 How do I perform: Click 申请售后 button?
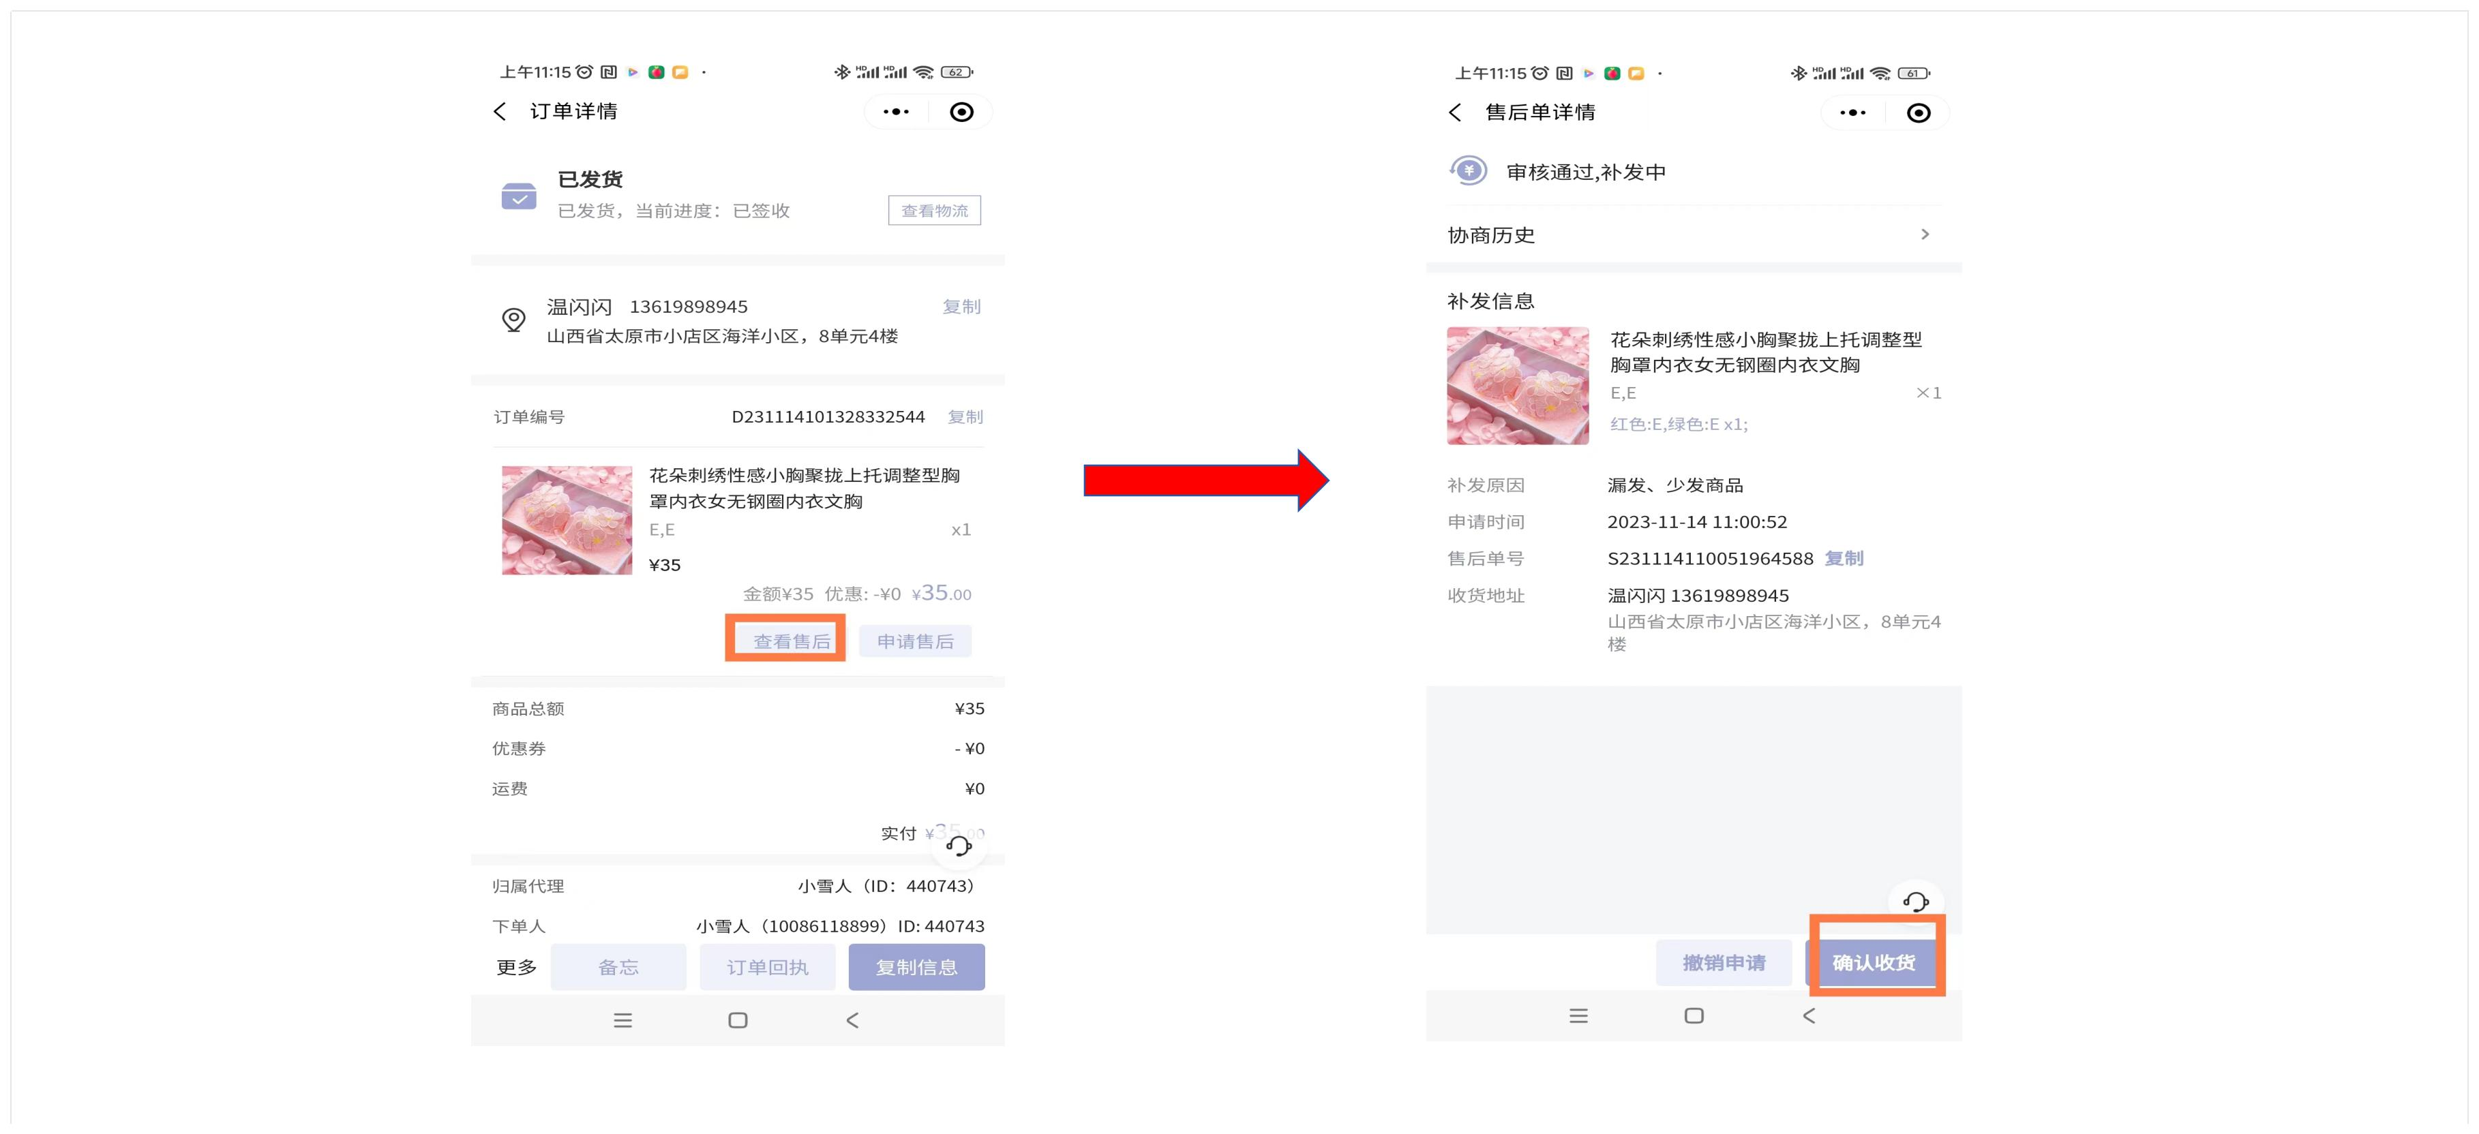coord(914,641)
